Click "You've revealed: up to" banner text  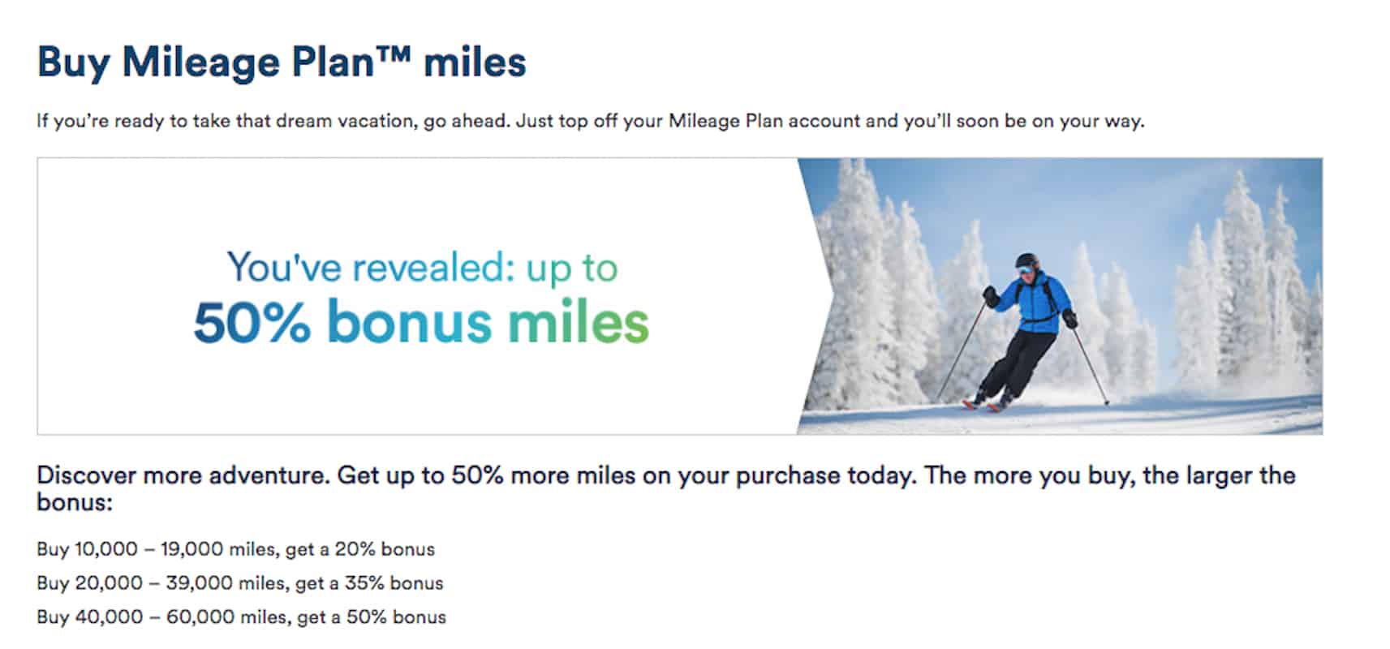[x=422, y=268]
